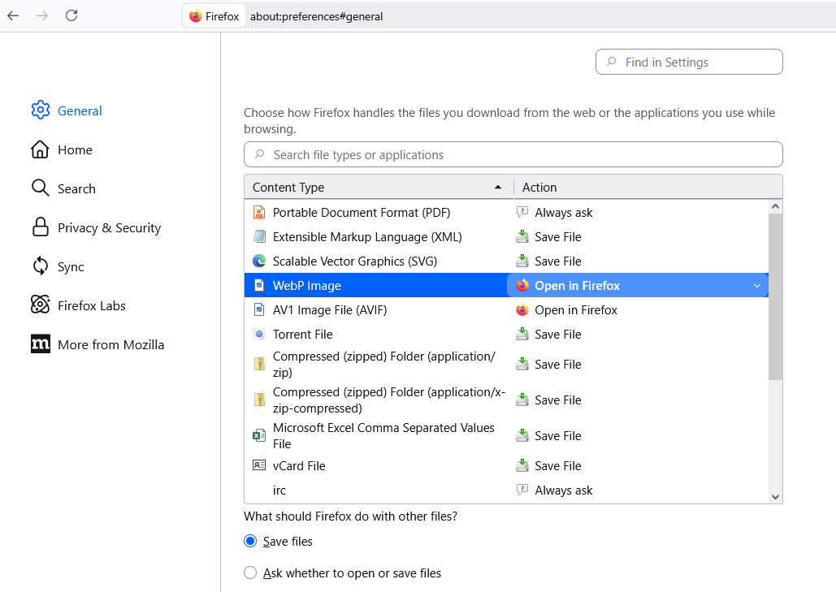Click the Firefox icon in AVIF action
This screenshot has width=836, height=592.
click(522, 309)
